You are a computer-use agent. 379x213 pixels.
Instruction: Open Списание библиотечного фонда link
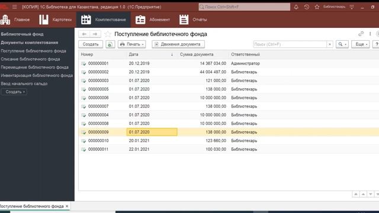30,59
